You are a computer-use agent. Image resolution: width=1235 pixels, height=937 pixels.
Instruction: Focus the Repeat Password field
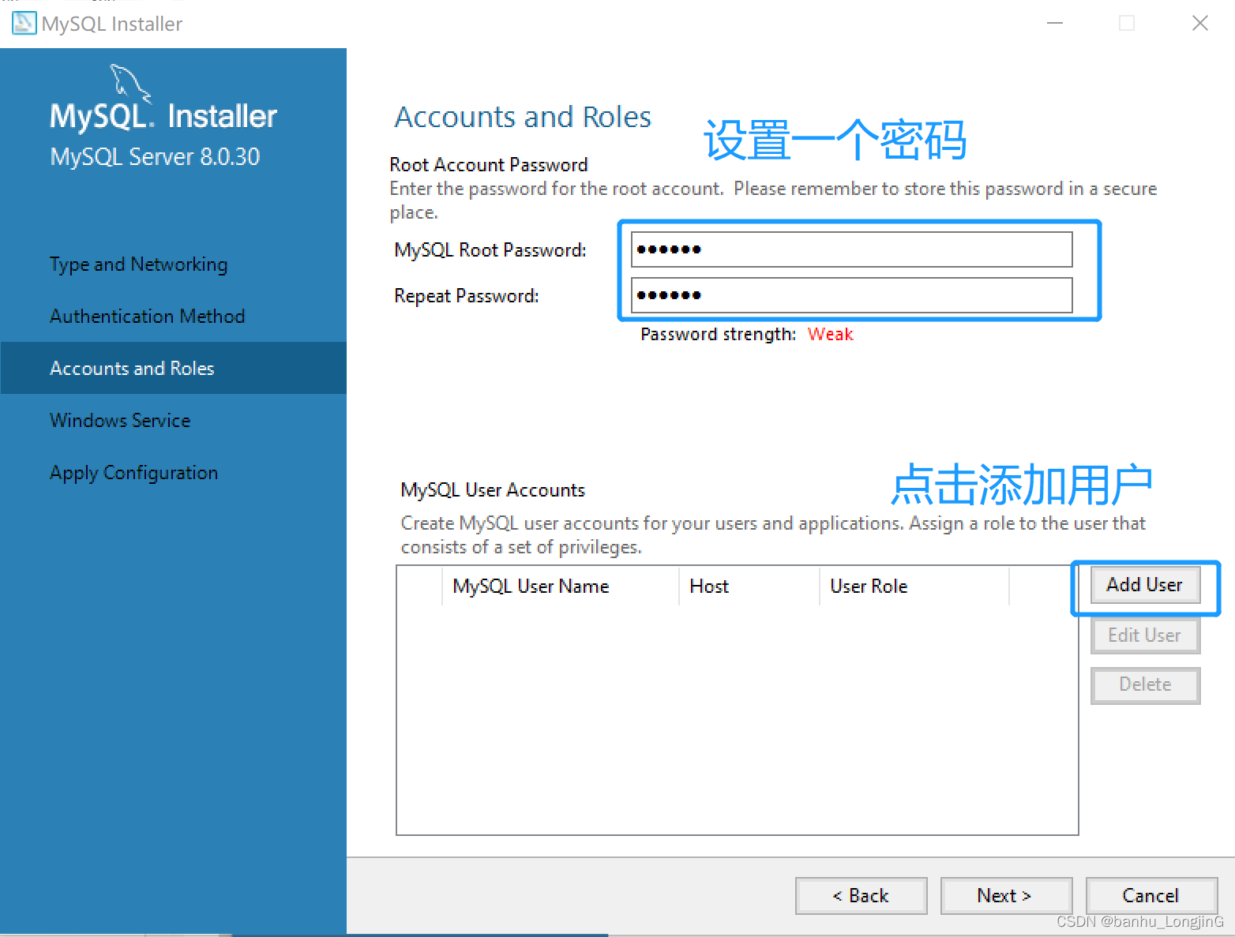pyautogui.click(x=851, y=295)
